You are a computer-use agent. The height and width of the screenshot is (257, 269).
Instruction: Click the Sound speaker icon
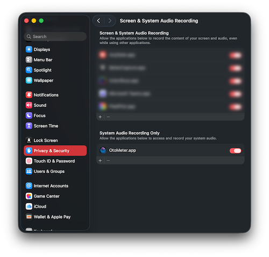(x=29, y=105)
